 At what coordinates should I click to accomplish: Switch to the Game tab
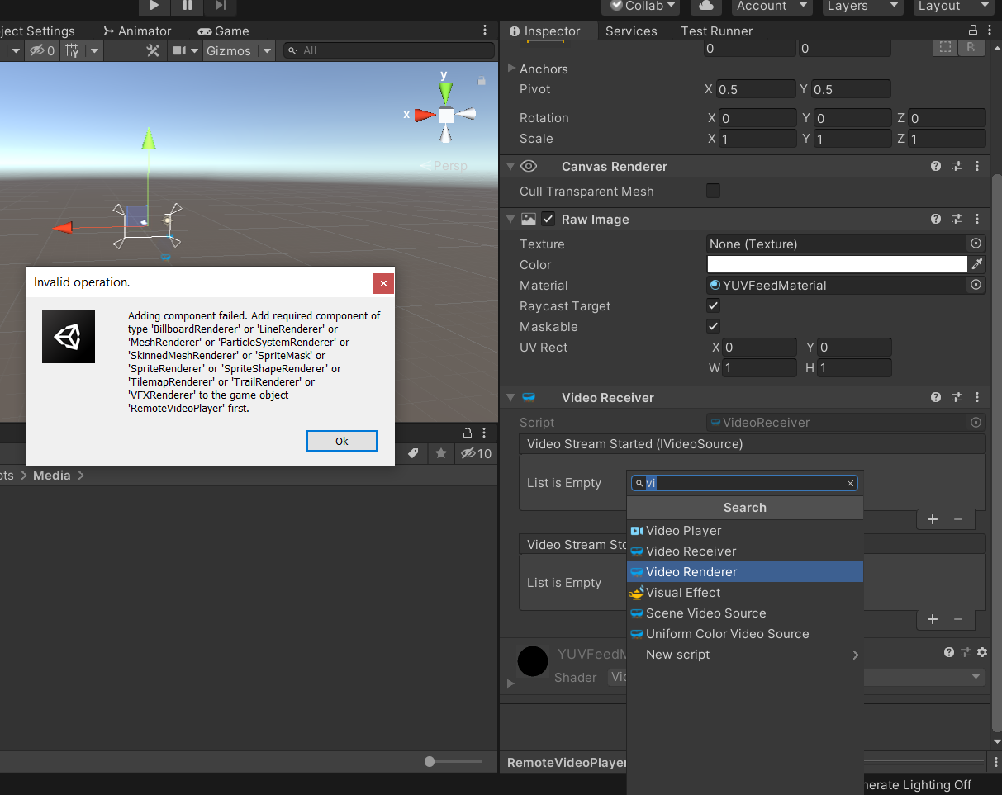point(223,31)
